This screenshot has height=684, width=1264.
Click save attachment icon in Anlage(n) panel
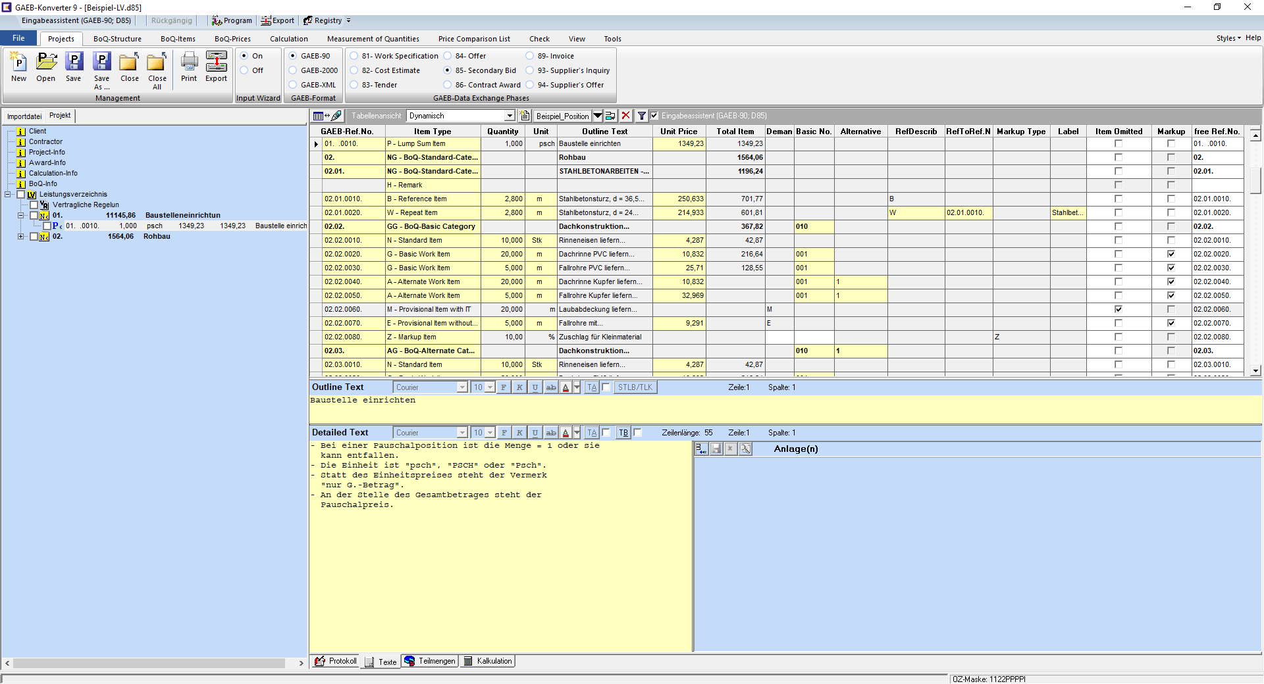[716, 449]
